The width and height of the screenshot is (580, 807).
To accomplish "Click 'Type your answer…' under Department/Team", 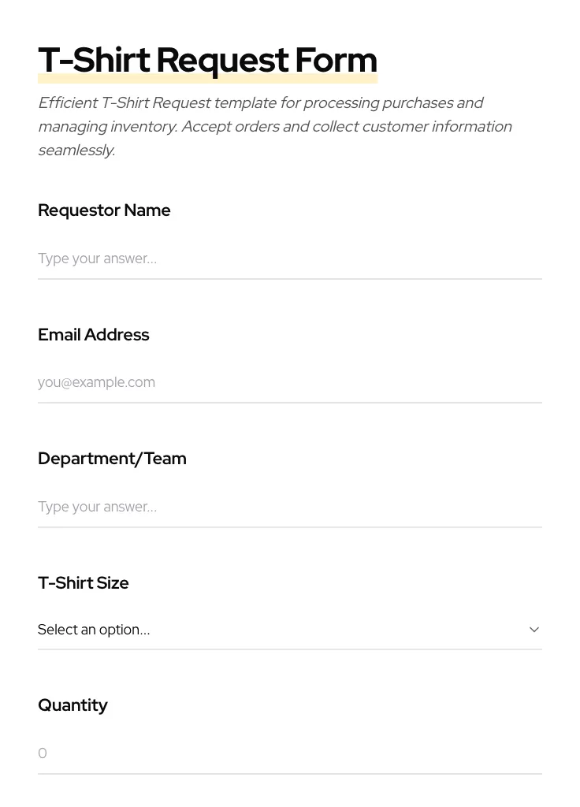I will 97,507.
